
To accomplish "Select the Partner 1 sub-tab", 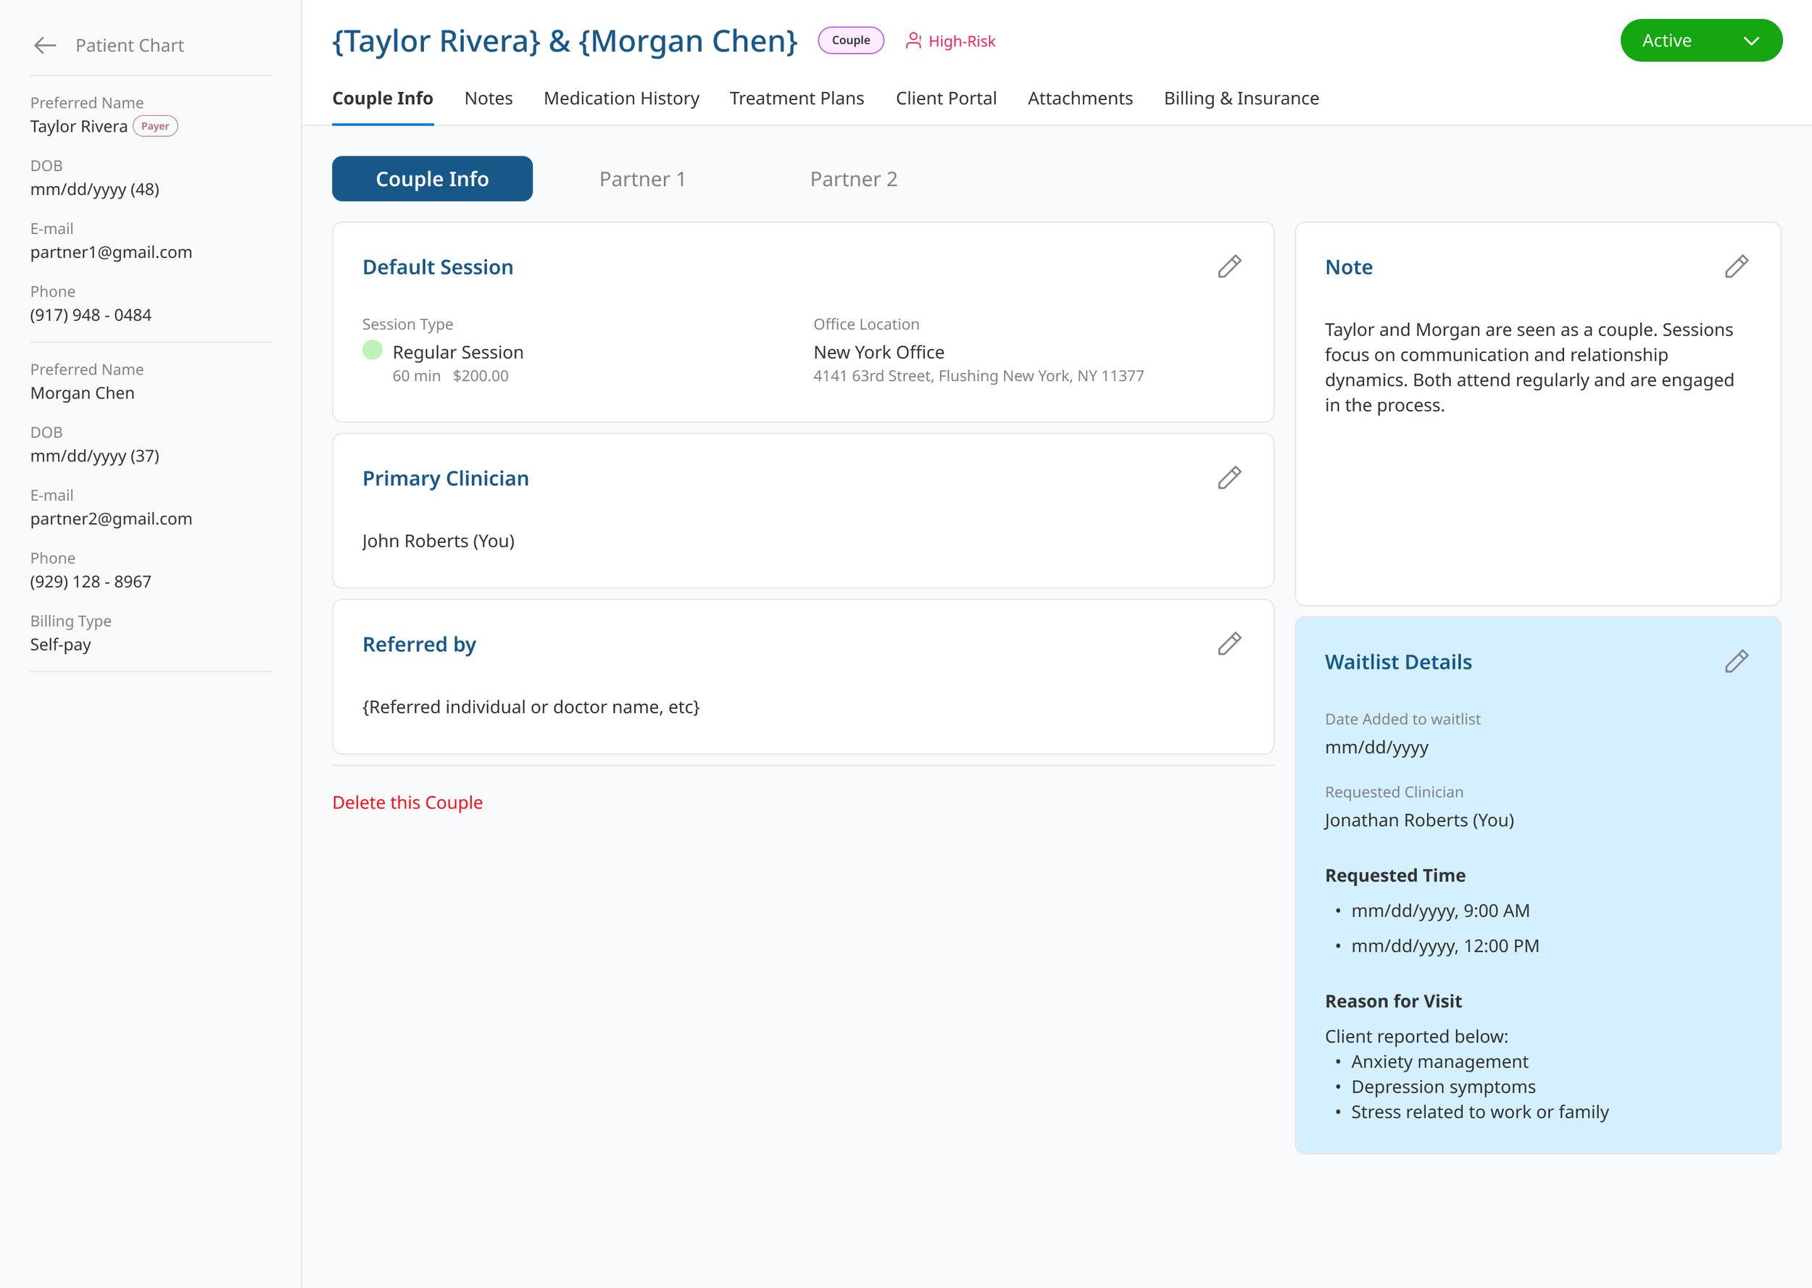I will point(642,179).
